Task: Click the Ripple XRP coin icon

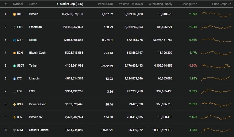Action: [x=15, y=40]
